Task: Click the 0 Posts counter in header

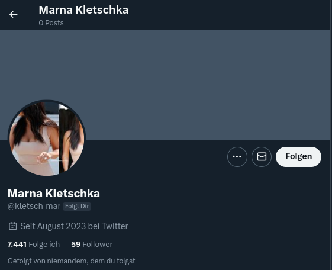Action: [x=51, y=23]
